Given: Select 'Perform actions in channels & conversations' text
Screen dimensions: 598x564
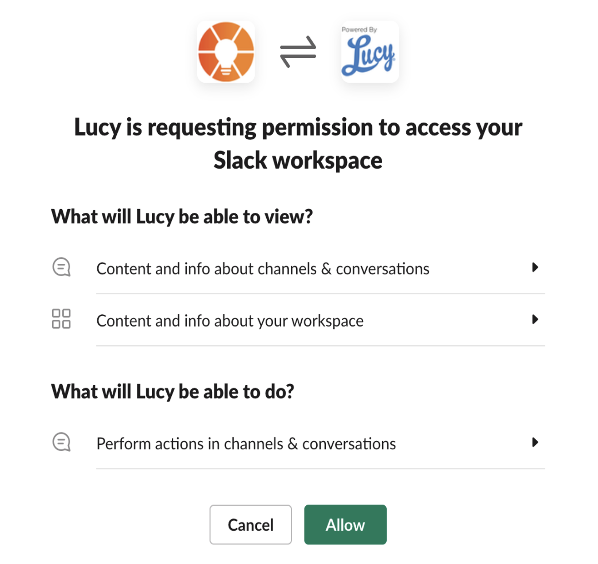Looking at the screenshot, I should click(x=246, y=444).
